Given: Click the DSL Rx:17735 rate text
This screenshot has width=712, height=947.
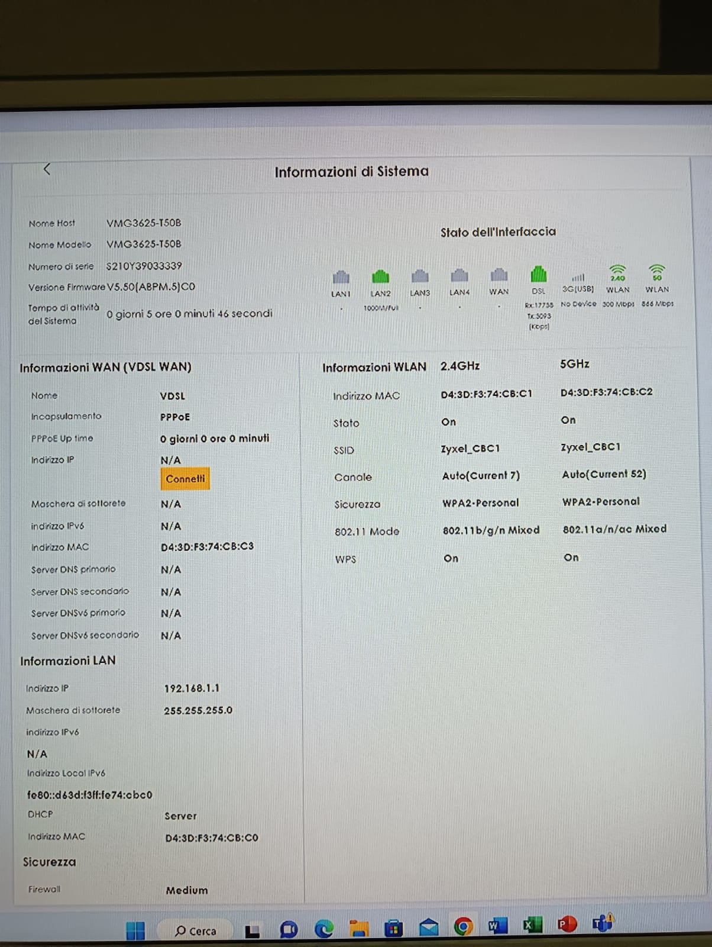Looking at the screenshot, I should (539, 305).
